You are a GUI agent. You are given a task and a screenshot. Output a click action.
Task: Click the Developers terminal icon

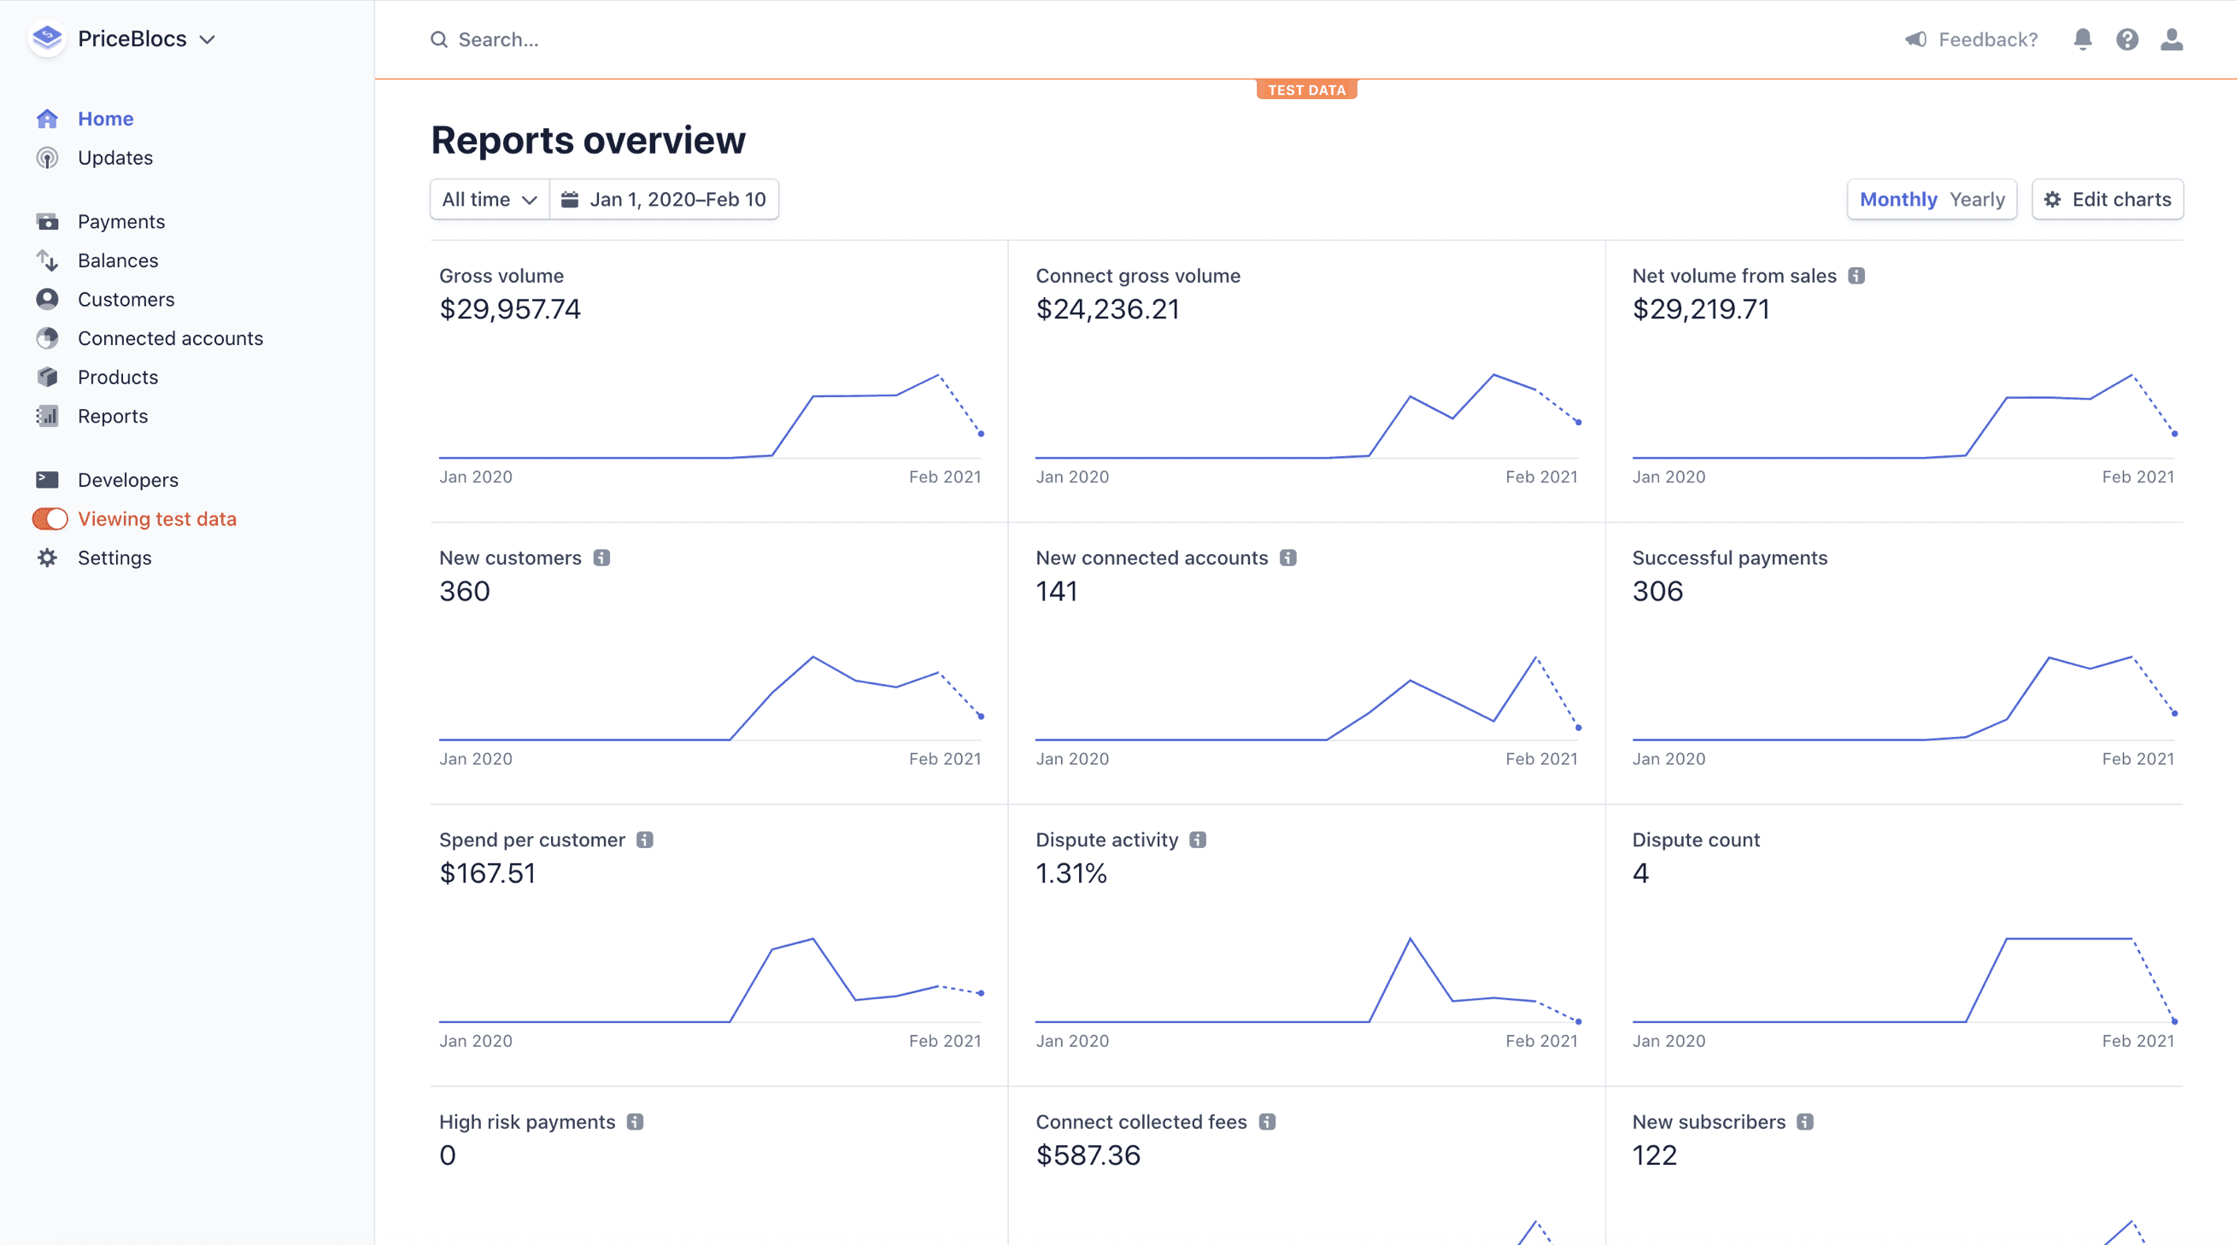(48, 479)
